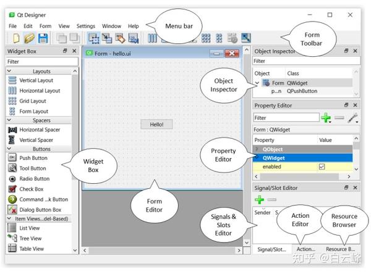Screen dimensions: 371x274
Task: Float the Widget Box dock panel
Action: pyautogui.click(x=65, y=51)
